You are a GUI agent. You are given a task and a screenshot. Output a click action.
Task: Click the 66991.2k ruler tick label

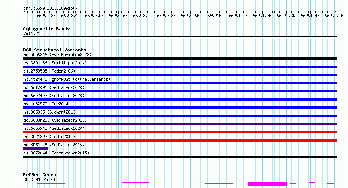(x=262, y=16)
